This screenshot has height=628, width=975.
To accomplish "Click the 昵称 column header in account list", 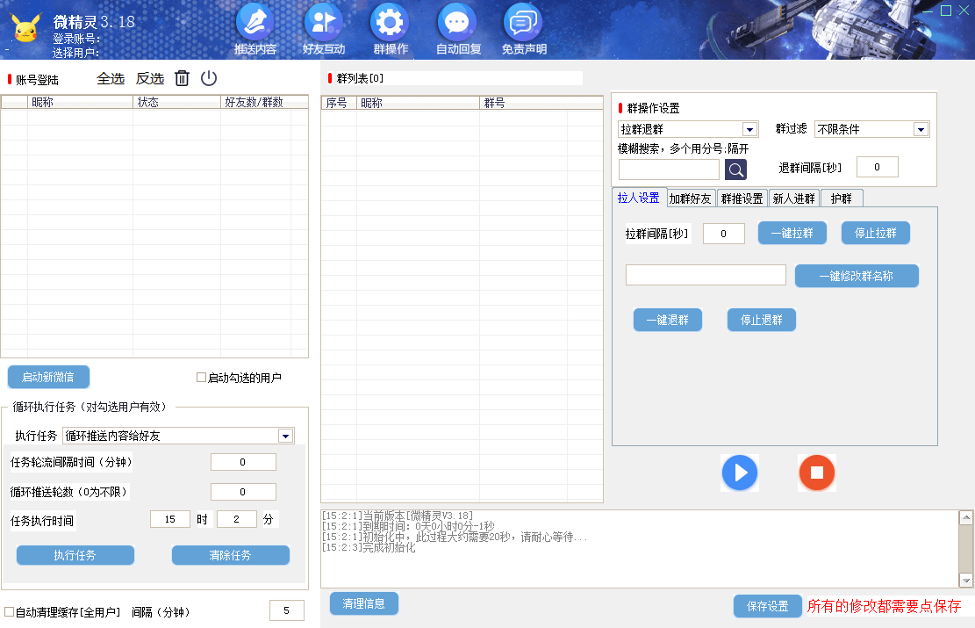I will click(x=80, y=102).
